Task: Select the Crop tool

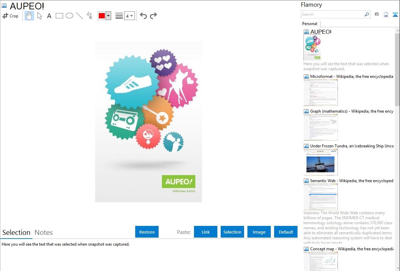Action: click(10, 16)
